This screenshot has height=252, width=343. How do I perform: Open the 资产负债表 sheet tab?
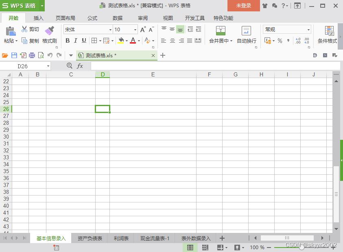pos(89,238)
